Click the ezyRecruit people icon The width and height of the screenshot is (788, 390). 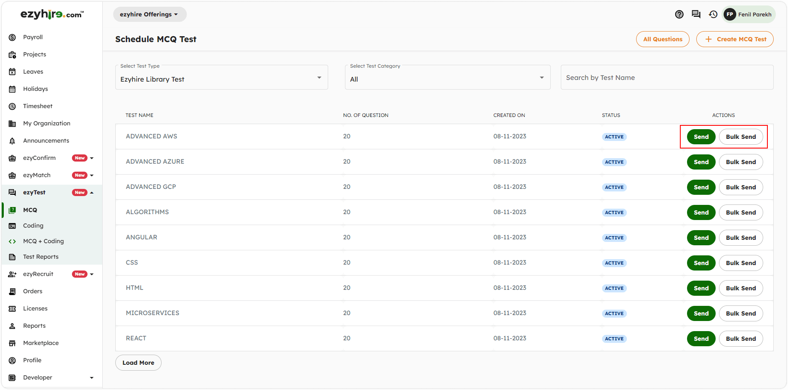tap(12, 274)
